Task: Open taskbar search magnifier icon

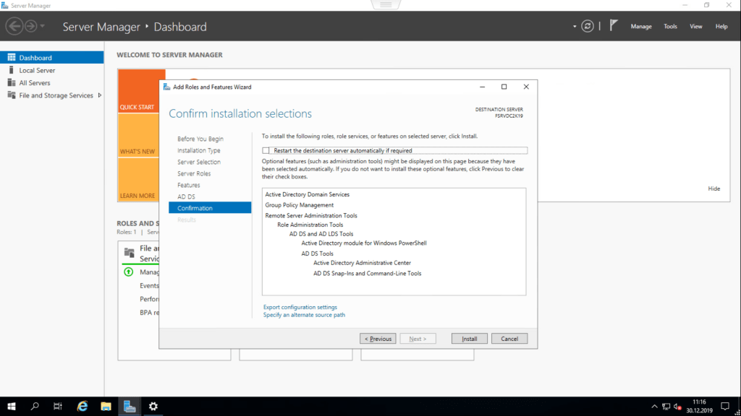Action: point(35,407)
